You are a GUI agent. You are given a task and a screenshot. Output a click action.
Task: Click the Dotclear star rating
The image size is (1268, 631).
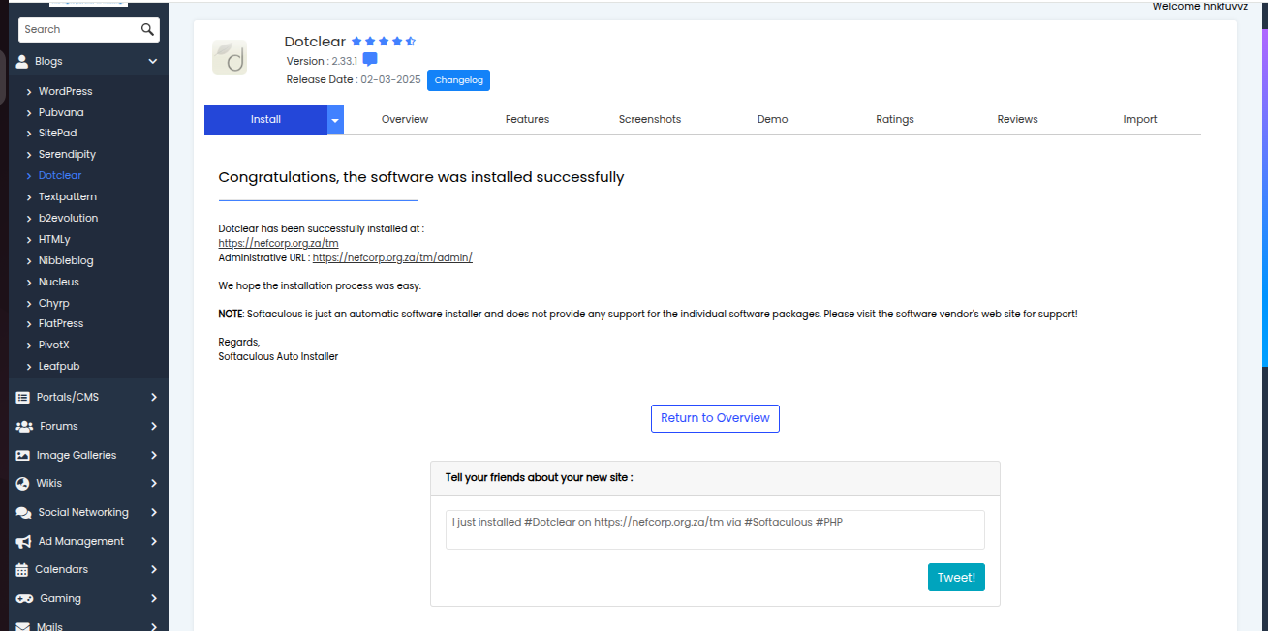tap(384, 42)
